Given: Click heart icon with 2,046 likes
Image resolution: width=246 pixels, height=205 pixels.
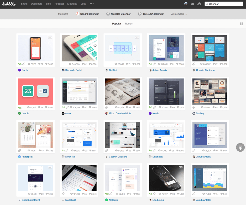Looking at the screenshot, I should click(x=90, y=194).
